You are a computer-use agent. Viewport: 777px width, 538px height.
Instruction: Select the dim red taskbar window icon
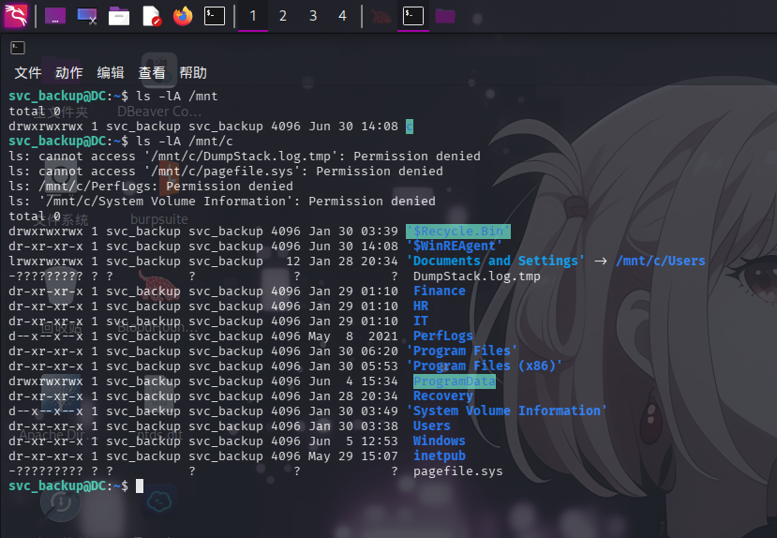coord(381,16)
